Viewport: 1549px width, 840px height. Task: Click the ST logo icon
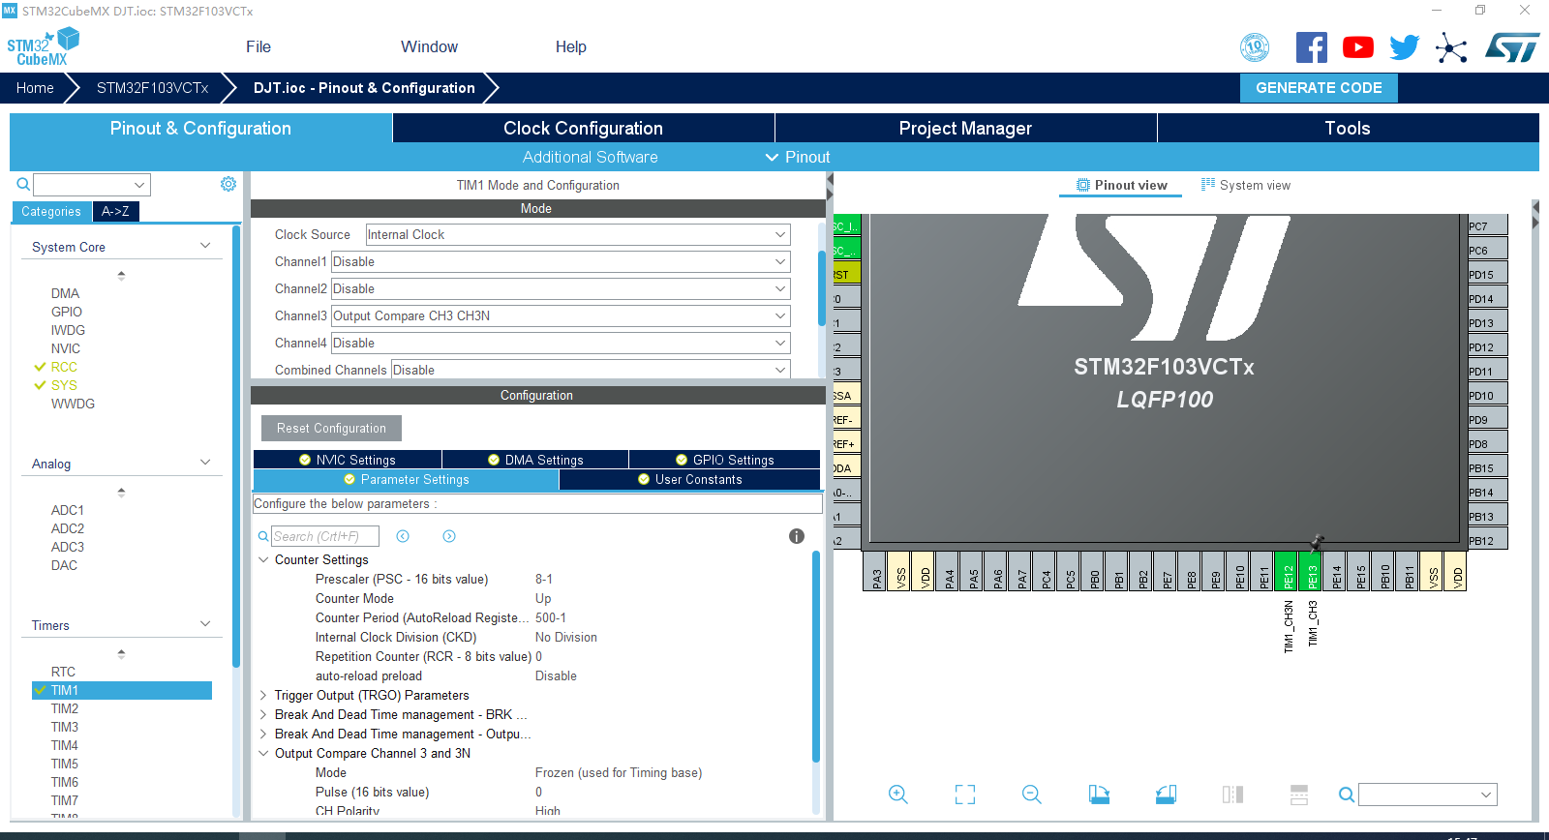(x=1512, y=47)
